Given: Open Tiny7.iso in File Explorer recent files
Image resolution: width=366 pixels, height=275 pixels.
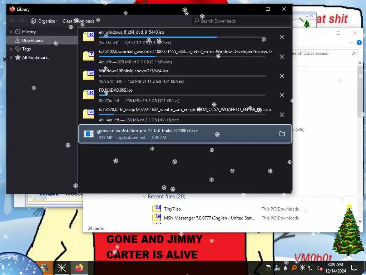Looking at the screenshot, I should pos(172,209).
